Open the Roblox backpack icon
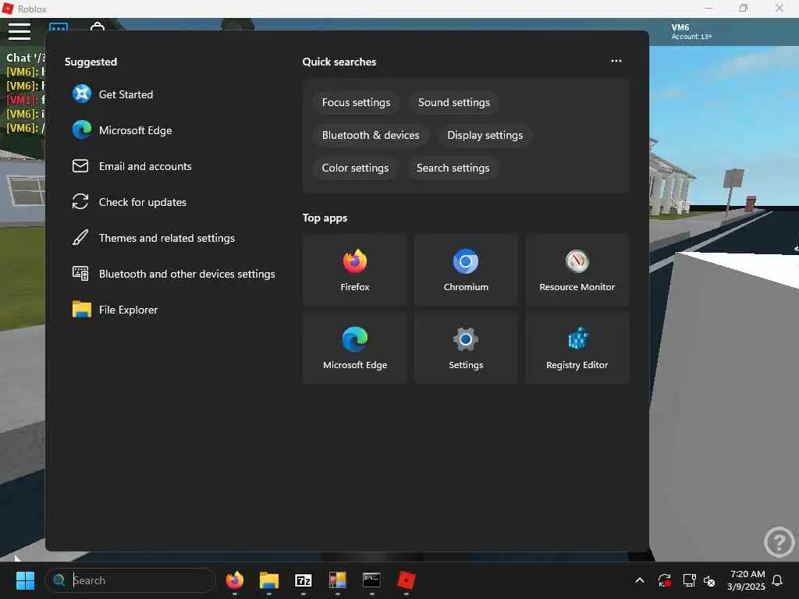 (x=98, y=26)
